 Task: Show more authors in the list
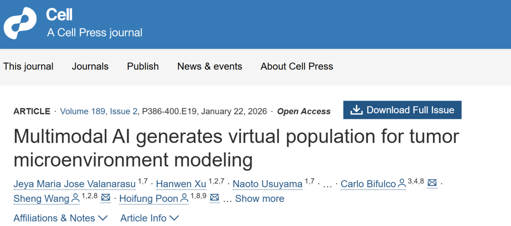pyautogui.click(x=259, y=199)
